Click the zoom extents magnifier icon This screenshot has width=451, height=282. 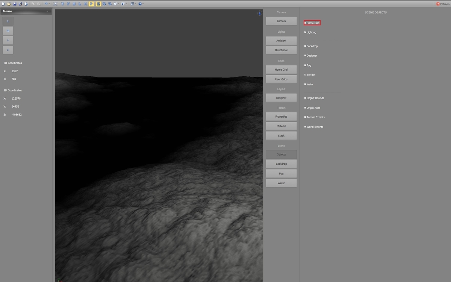pos(55,4)
